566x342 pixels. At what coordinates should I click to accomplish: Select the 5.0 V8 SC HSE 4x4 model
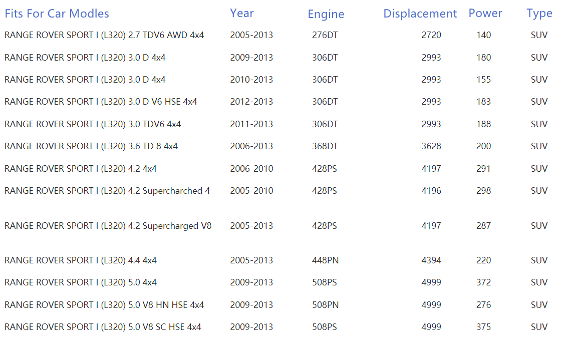103,327
